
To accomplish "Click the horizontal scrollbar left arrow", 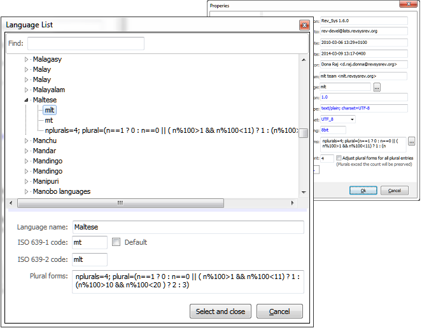I will point(11,203).
